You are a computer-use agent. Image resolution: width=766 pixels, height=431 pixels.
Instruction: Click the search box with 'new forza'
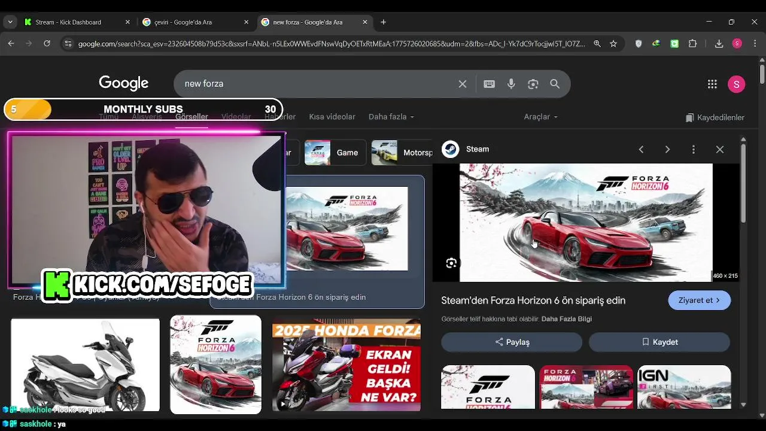point(317,84)
